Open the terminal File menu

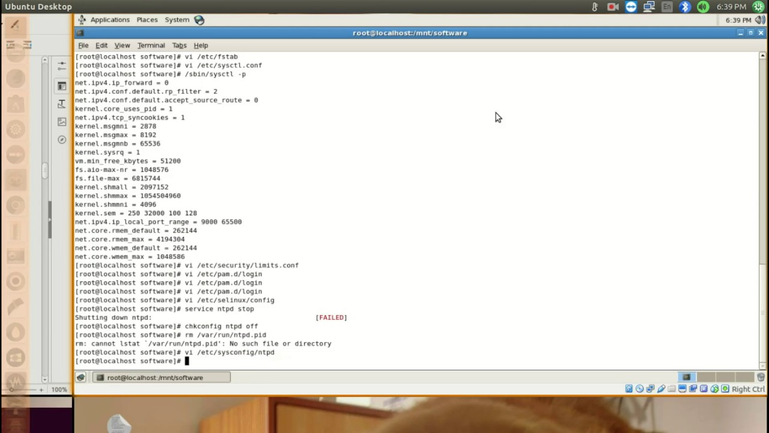coord(84,46)
